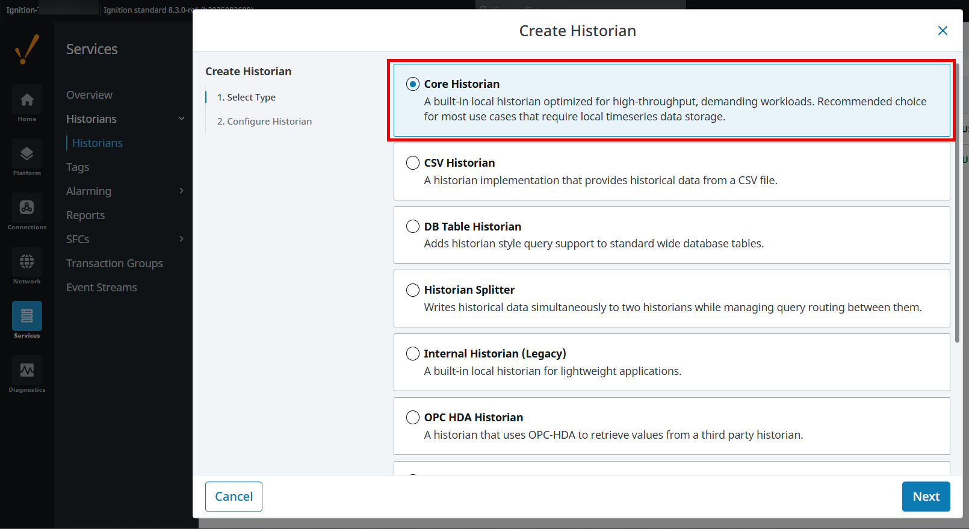This screenshot has height=529, width=969.
Task: Click the Cancel button
Action: tap(234, 497)
